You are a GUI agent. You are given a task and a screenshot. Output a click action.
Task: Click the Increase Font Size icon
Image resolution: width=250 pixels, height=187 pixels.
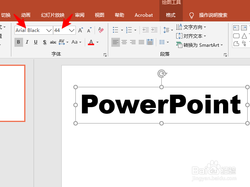(x=80, y=30)
